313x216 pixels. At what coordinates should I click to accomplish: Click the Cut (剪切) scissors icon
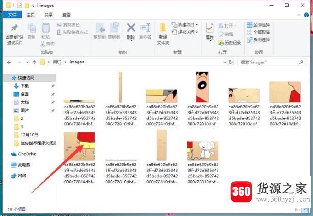(43, 44)
